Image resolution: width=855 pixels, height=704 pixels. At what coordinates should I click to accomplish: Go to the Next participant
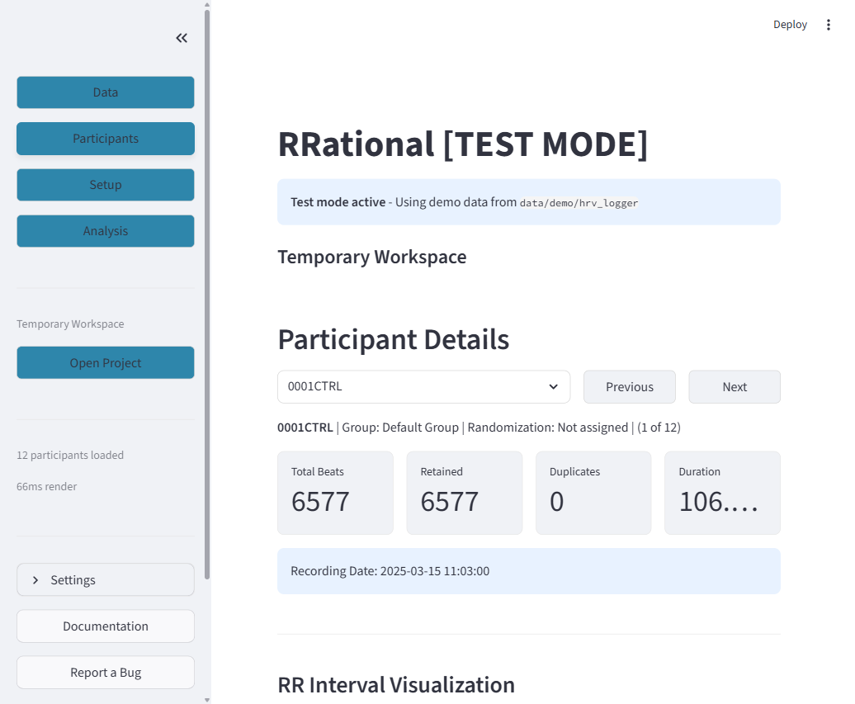tap(735, 386)
